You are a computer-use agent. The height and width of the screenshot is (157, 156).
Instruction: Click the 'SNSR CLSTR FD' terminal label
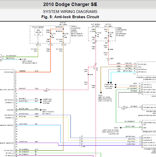[149, 143]
